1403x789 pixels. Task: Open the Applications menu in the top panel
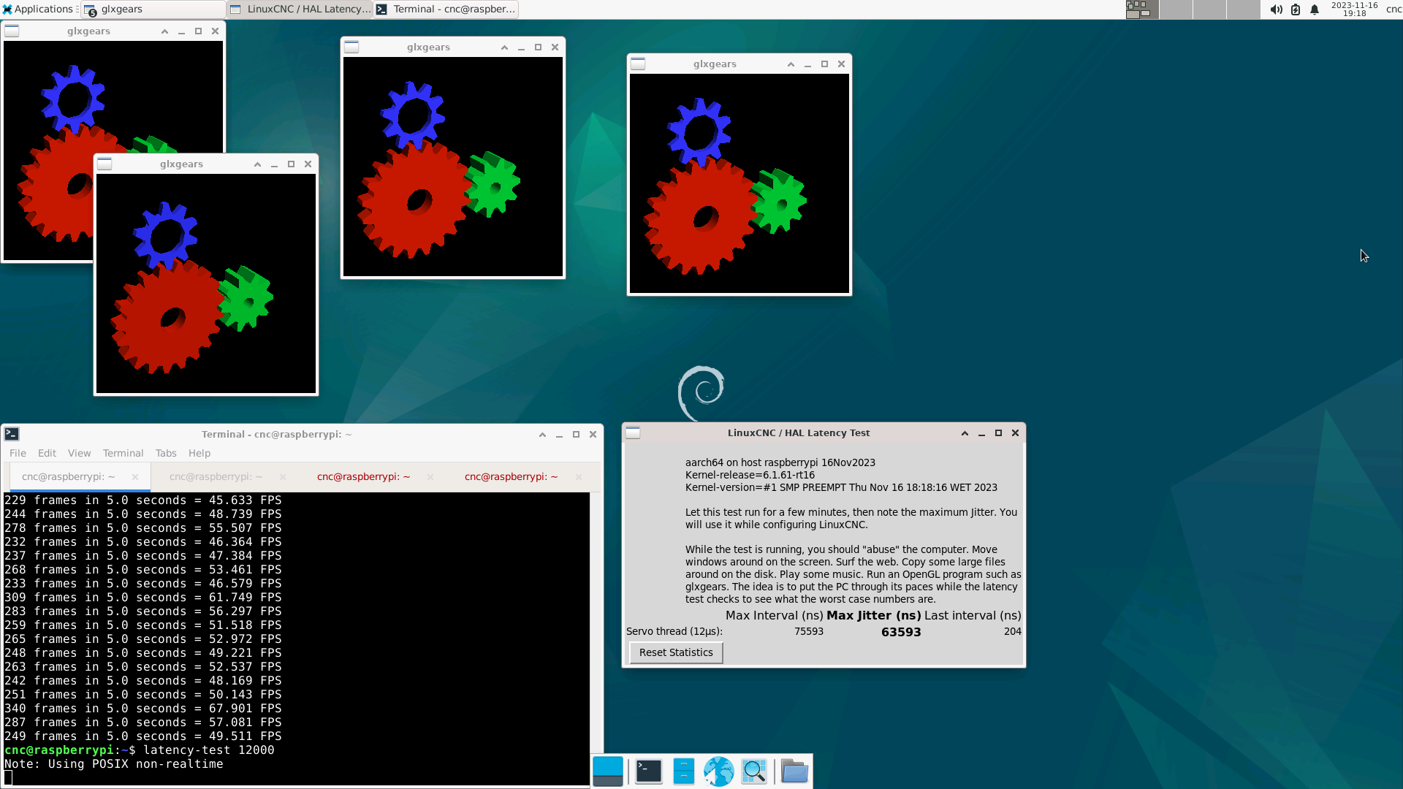(x=38, y=9)
